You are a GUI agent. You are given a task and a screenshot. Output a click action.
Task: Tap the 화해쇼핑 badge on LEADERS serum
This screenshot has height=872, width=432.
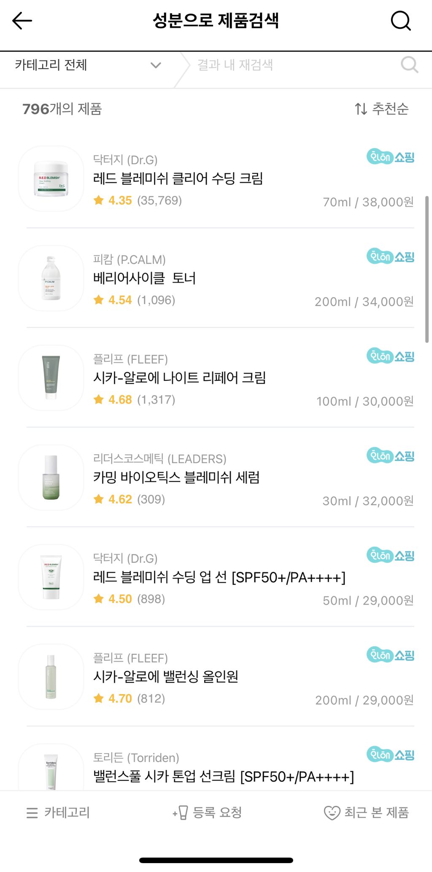click(x=390, y=456)
